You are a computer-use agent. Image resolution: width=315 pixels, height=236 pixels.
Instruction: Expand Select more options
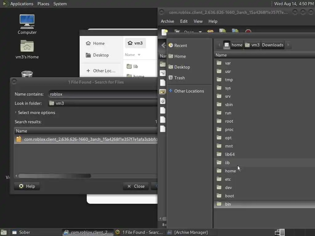click(x=35, y=112)
